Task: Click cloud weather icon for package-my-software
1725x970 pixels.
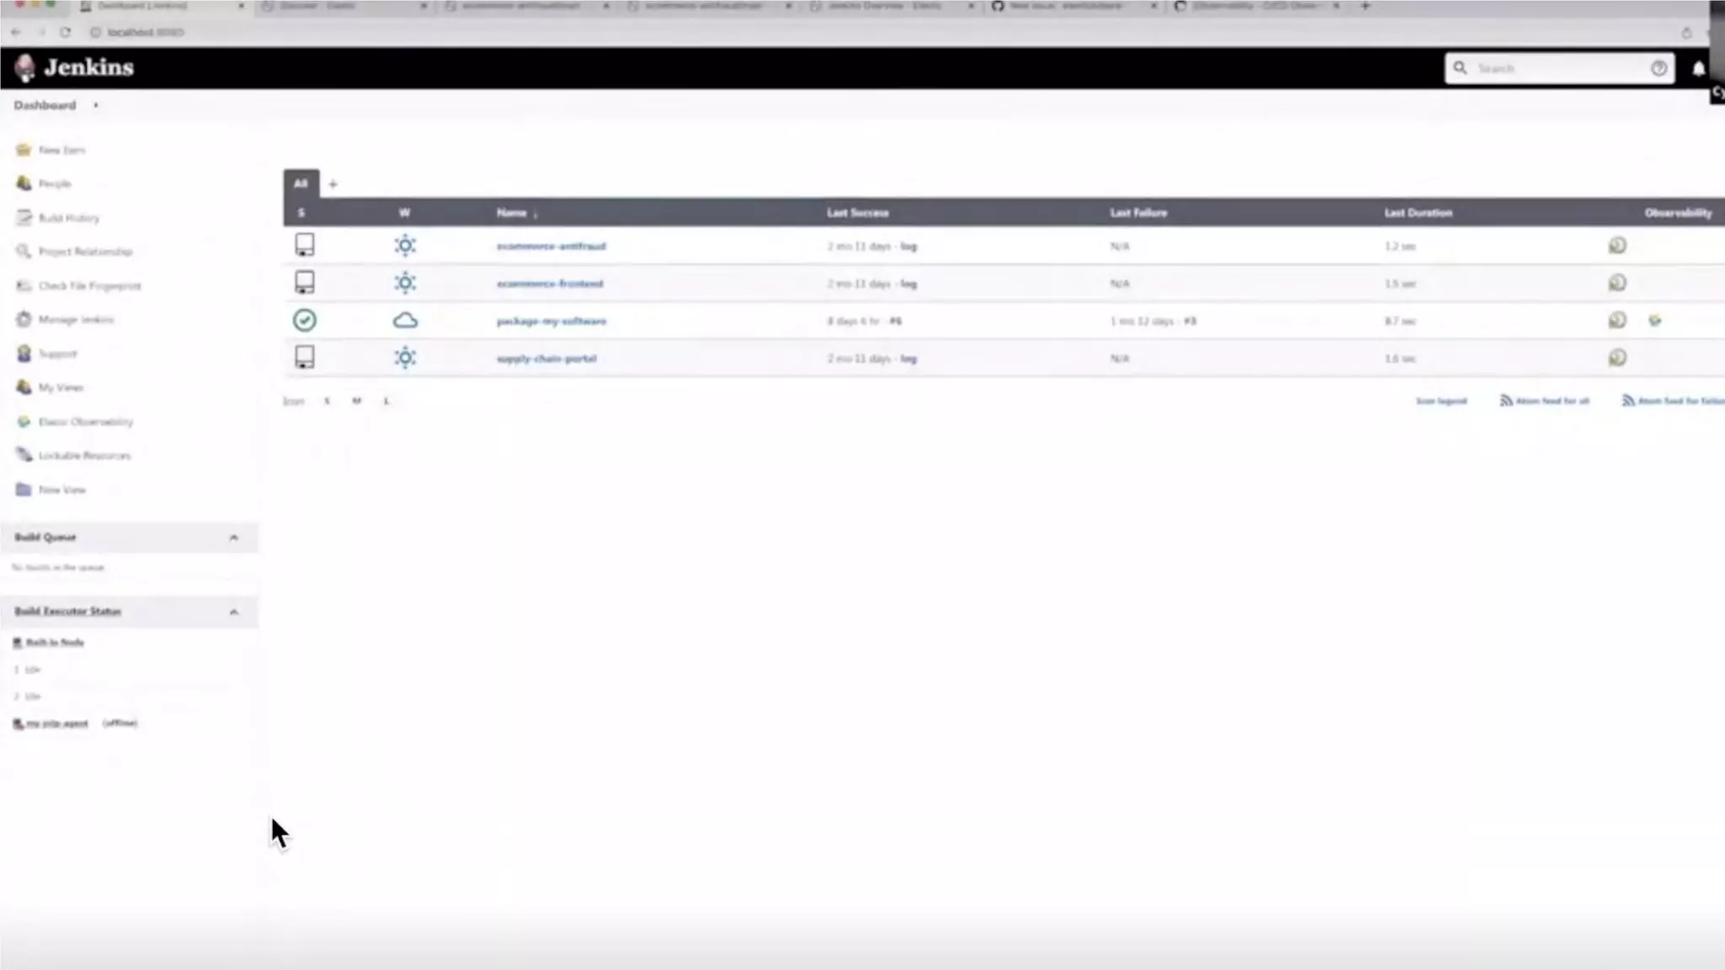Action: 405,321
